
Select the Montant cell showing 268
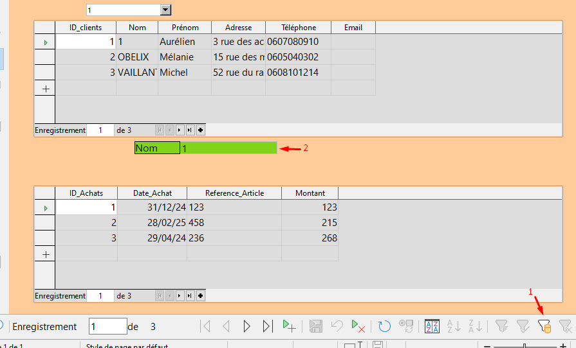coord(310,238)
